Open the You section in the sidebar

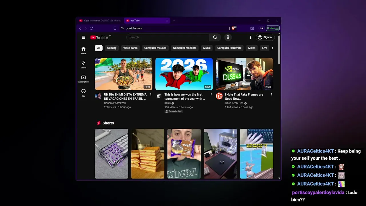83,93
